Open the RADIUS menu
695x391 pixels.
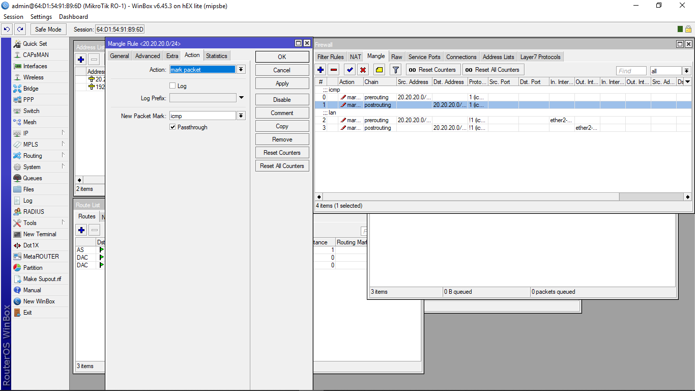point(34,212)
